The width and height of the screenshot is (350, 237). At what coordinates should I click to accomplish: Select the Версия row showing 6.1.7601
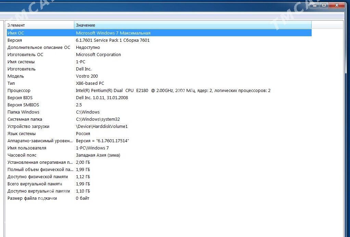(x=159, y=40)
